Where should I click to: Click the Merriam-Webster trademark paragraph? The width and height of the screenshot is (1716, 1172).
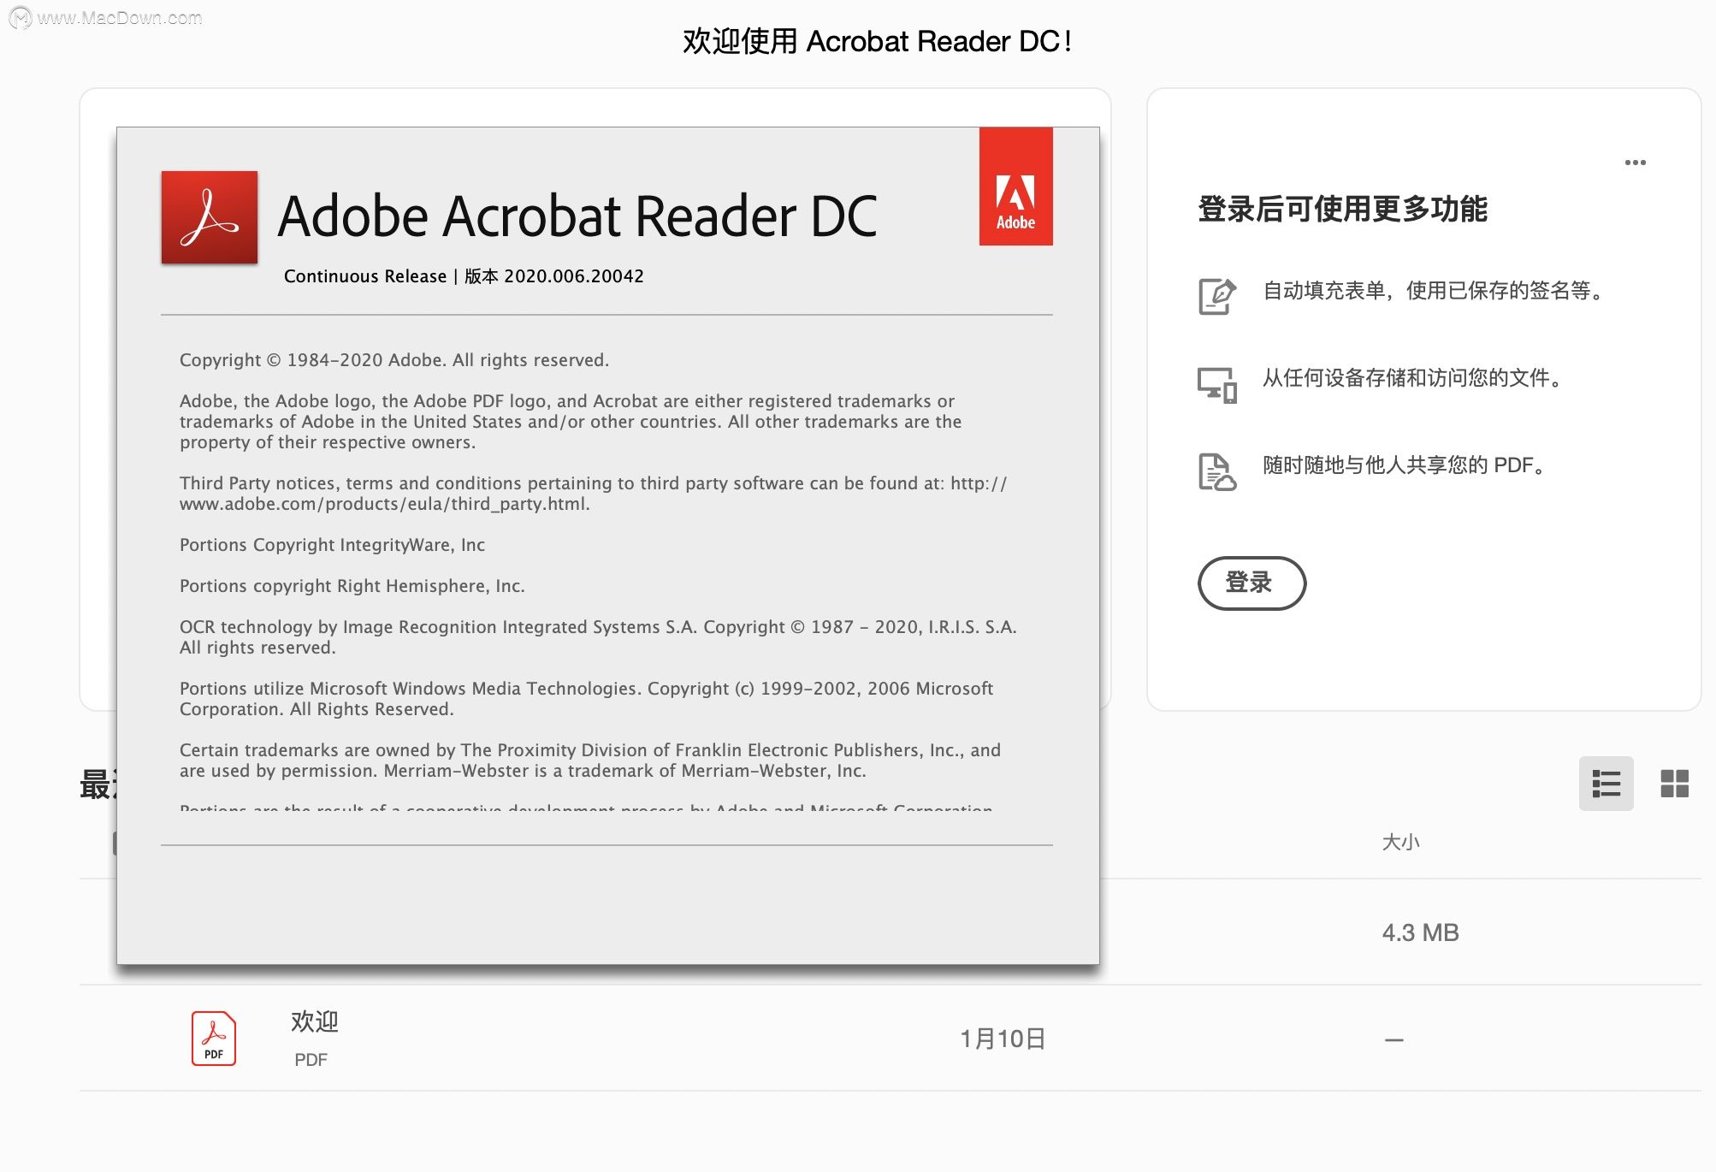coord(590,761)
